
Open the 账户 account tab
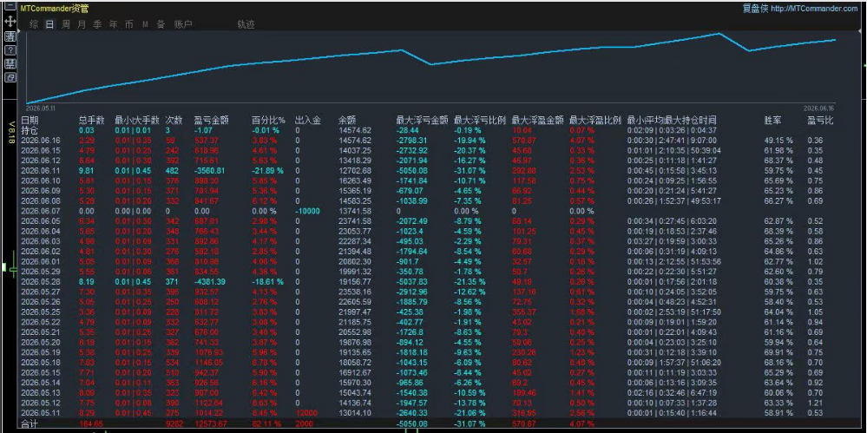pyautogui.click(x=183, y=24)
